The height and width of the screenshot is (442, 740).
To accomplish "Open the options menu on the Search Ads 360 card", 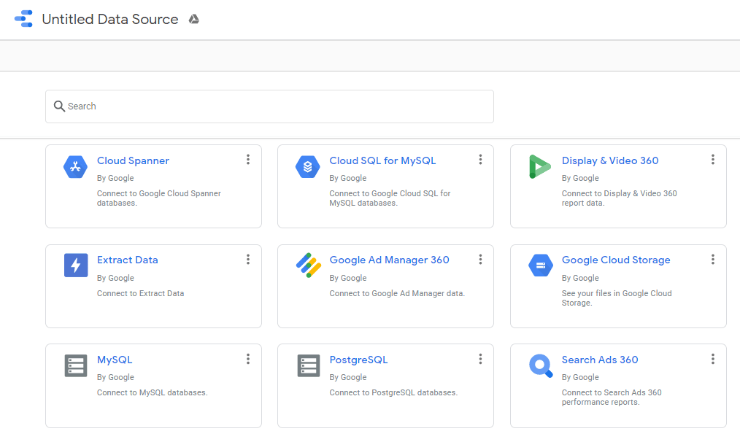I will click(713, 358).
